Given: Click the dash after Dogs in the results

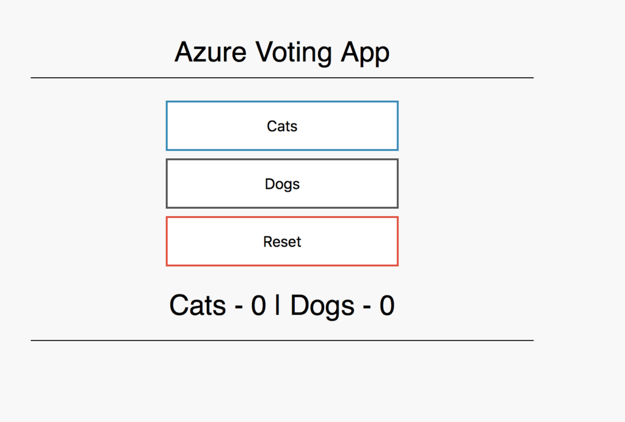Looking at the screenshot, I should click(367, 307).
